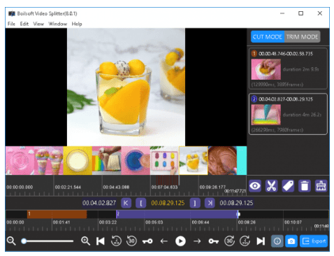Open the View menu
The width and height of the screenshot is (334, 256).
click(38, 24)
